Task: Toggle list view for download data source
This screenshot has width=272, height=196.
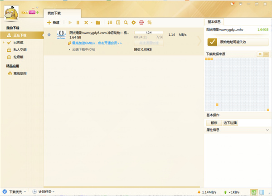Action: pos(260,54)
